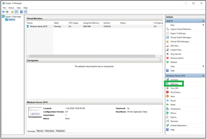Screen dimensions: 207x139
Task: Click Inspect Disk action
Action: (176, 50)
